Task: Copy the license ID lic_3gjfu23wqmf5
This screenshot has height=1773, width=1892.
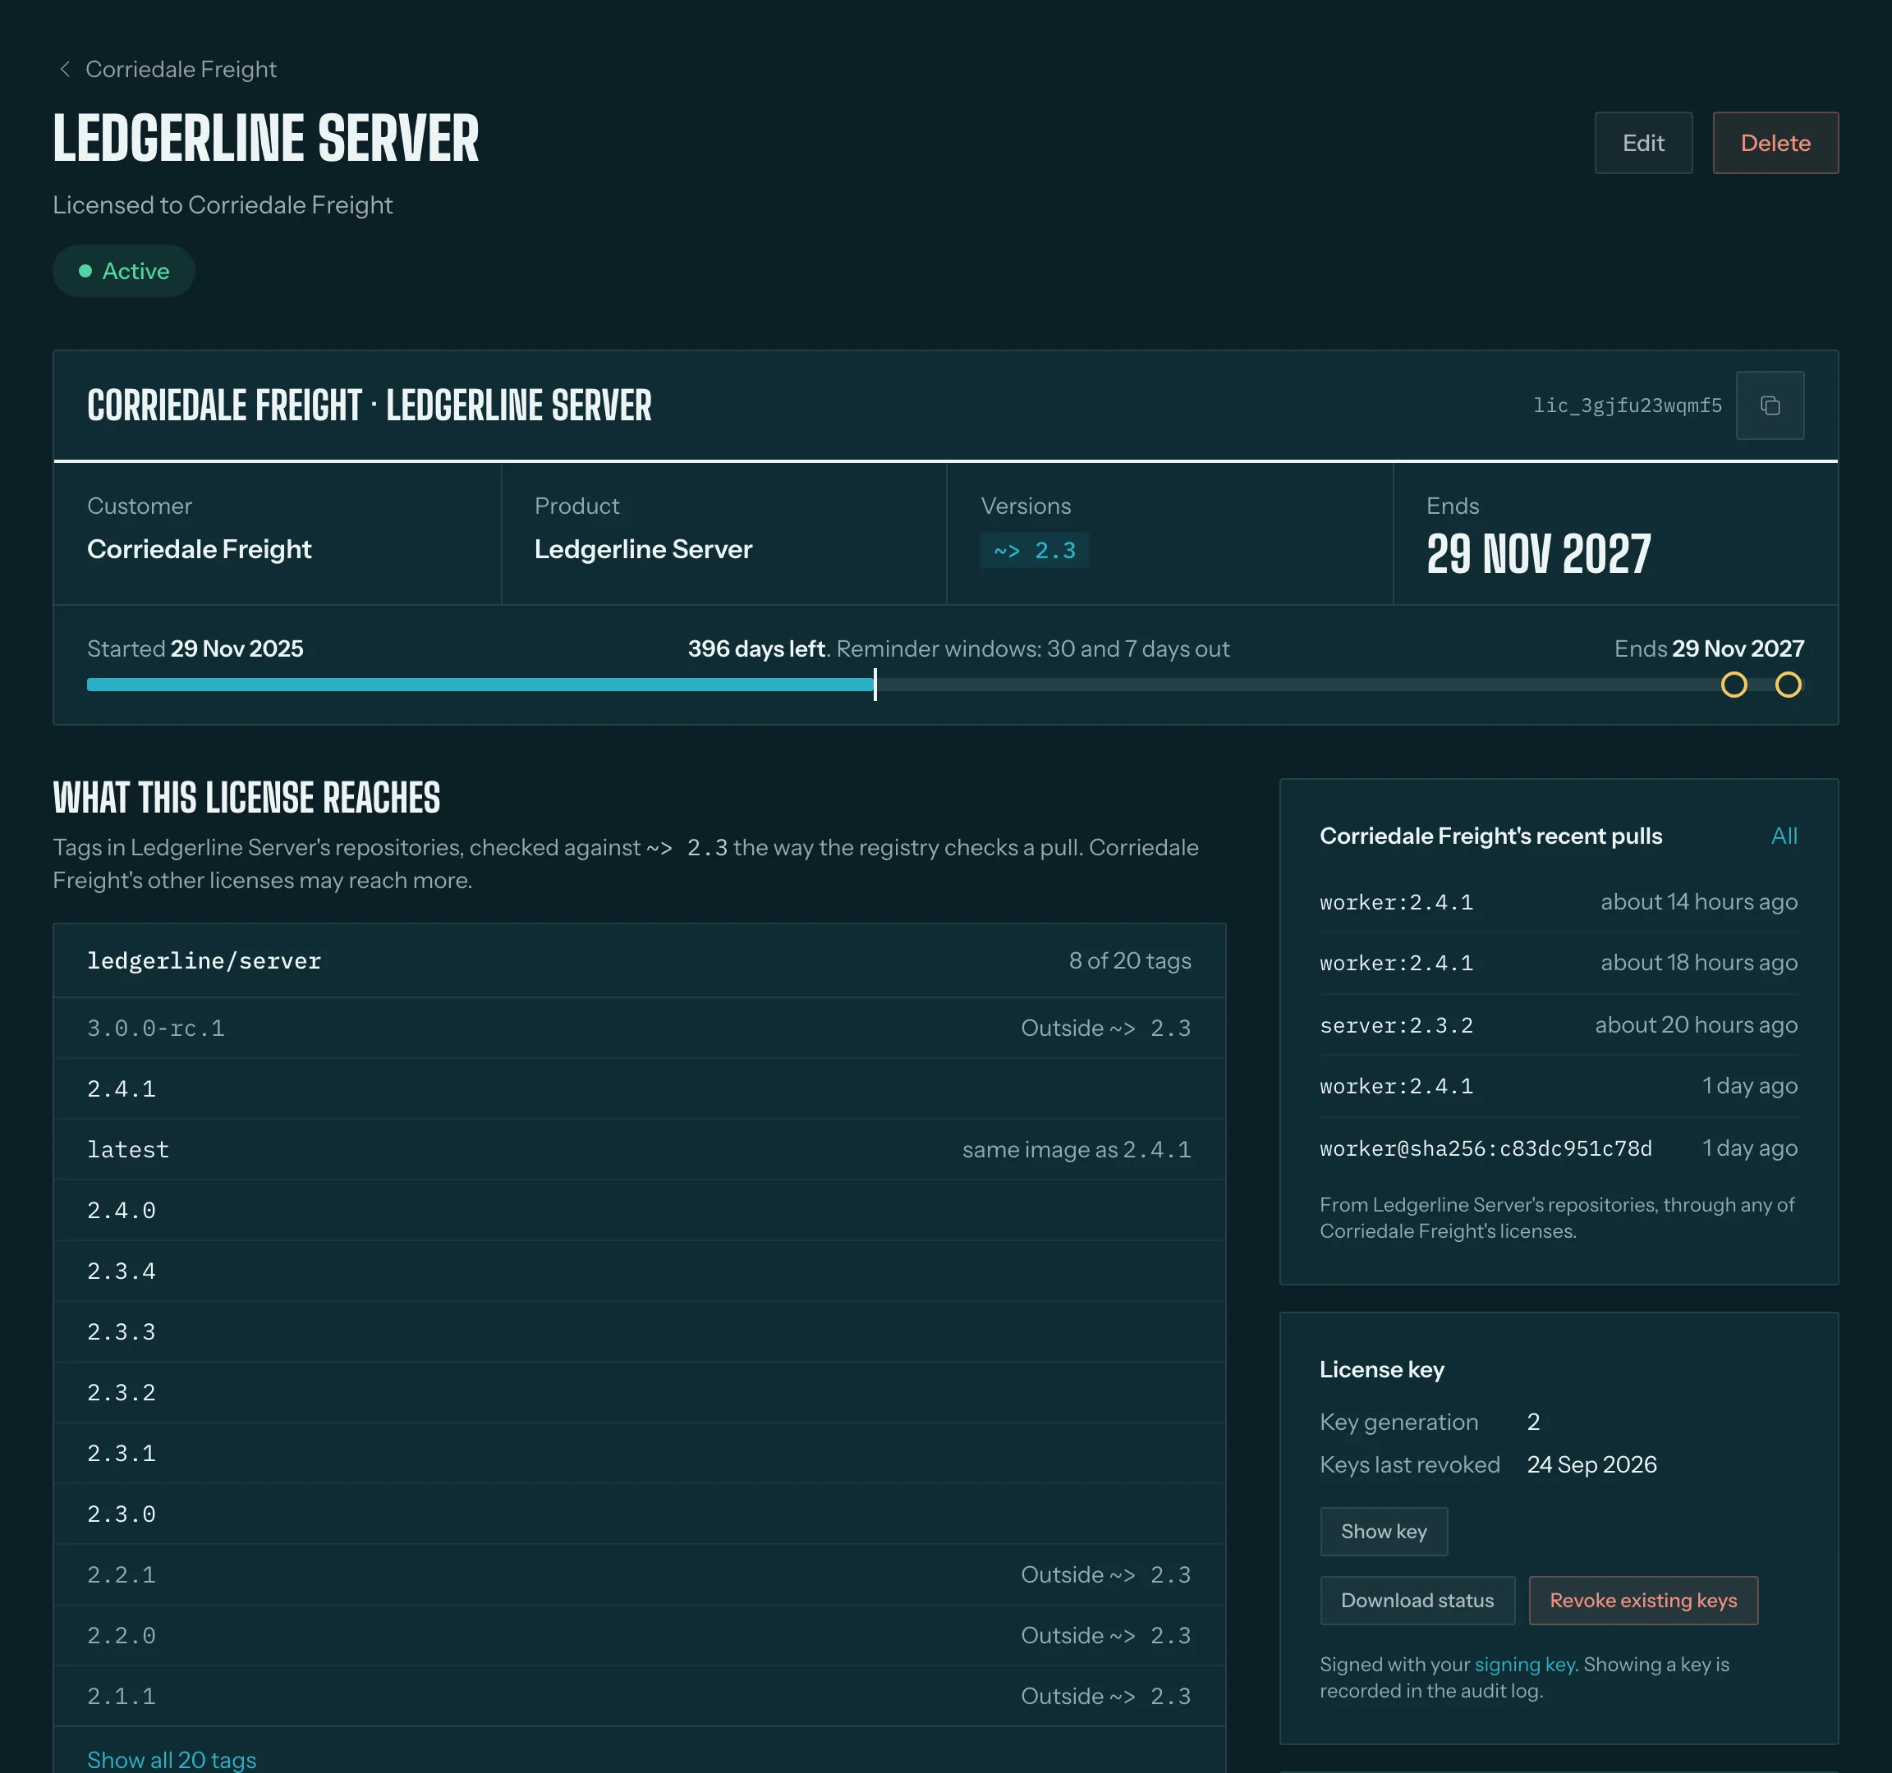Action: [x=1769, y=405]
